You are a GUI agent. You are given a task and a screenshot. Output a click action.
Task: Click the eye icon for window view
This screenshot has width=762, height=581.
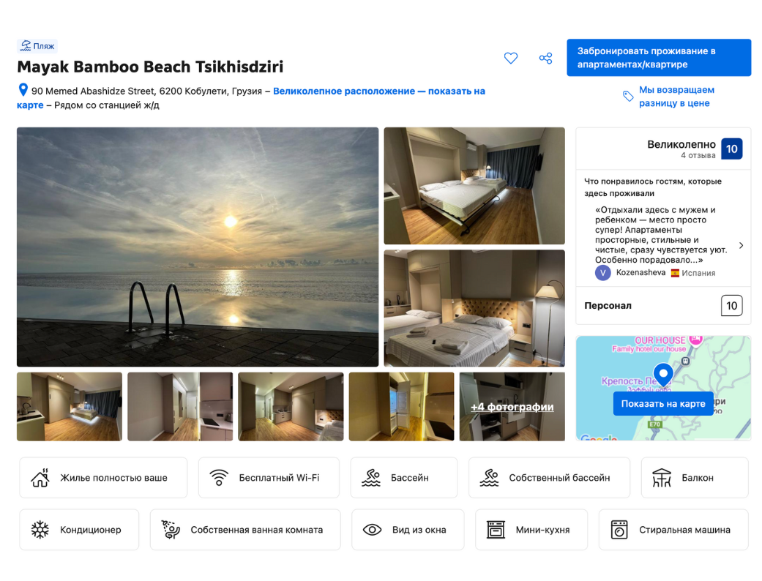(x=372, y=530)
